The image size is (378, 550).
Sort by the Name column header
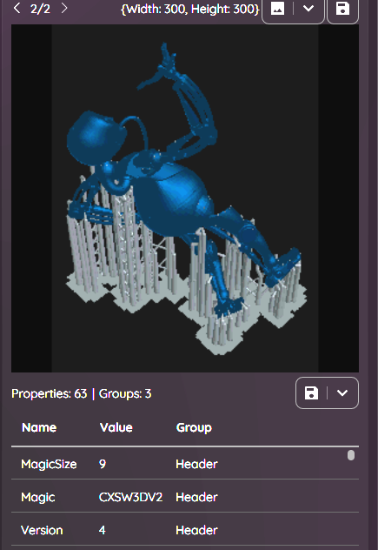pos(39,427)
